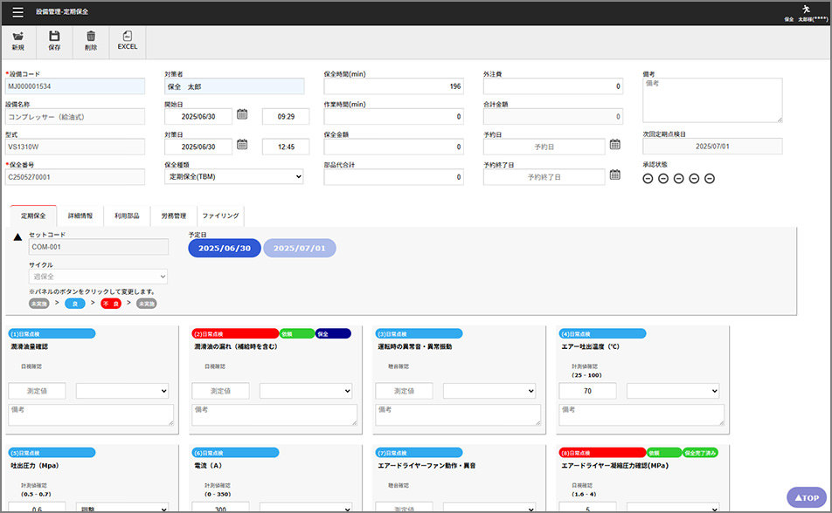Open the result dropdown for 潤滑油量確認
832x513 pixels.
point(122,391)
